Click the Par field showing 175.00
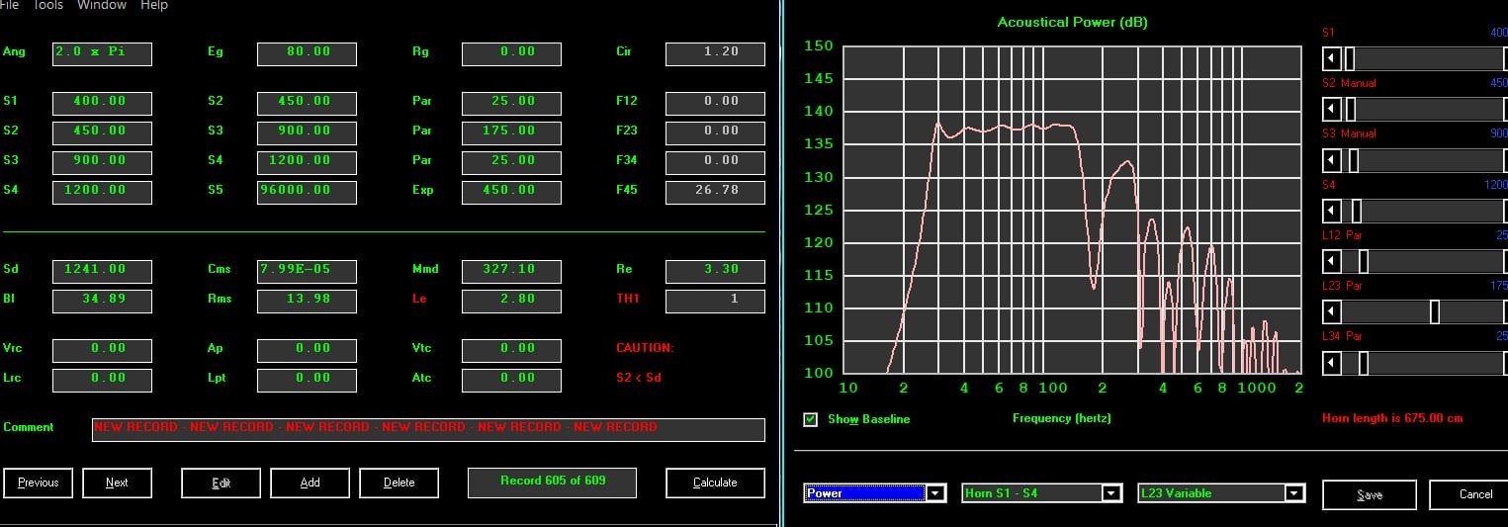The image size is (1508, 527). [511, 132]
